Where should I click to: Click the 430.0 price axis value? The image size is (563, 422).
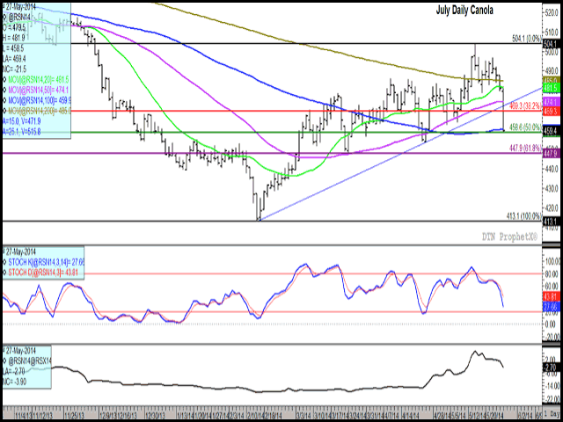(x=552, y=188)
